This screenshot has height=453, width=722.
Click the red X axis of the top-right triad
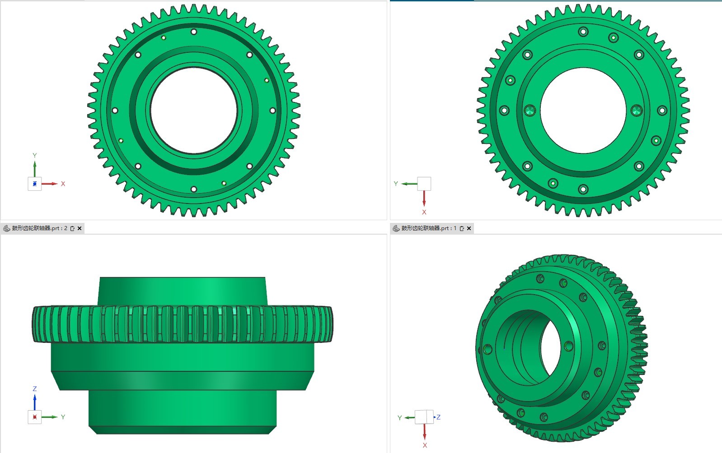pos(424,199)
